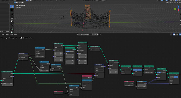Open node editor Add menu
This screenshot has width=181, height=98.
(12, 34)
